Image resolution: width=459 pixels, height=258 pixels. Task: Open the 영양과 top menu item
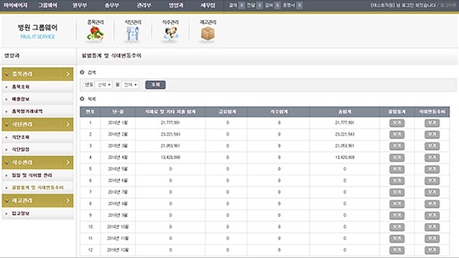tap(176, 5)
